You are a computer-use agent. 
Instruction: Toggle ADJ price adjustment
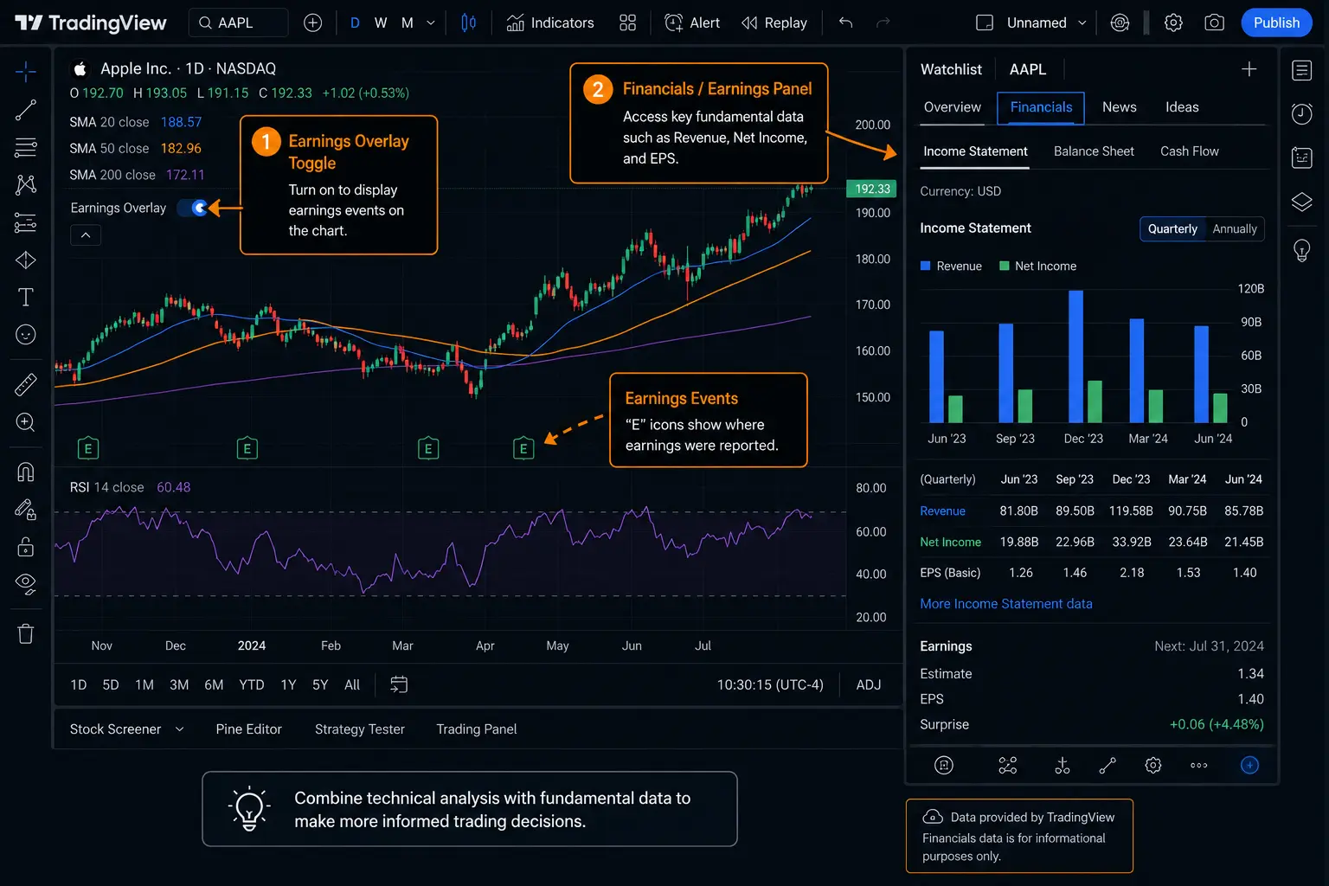pos(869,684)
